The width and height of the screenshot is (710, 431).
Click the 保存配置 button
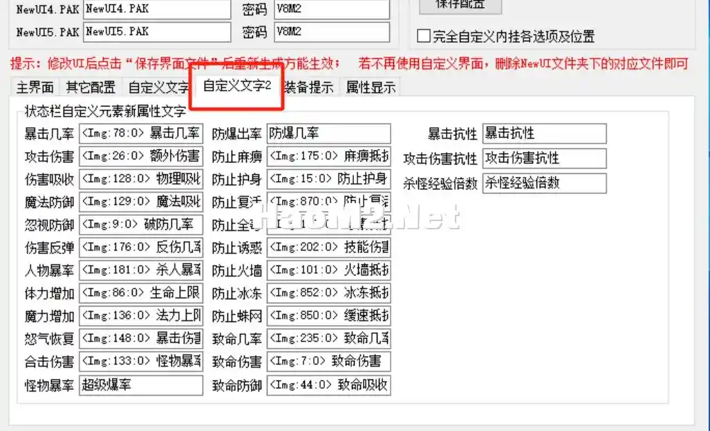[460, 6]
